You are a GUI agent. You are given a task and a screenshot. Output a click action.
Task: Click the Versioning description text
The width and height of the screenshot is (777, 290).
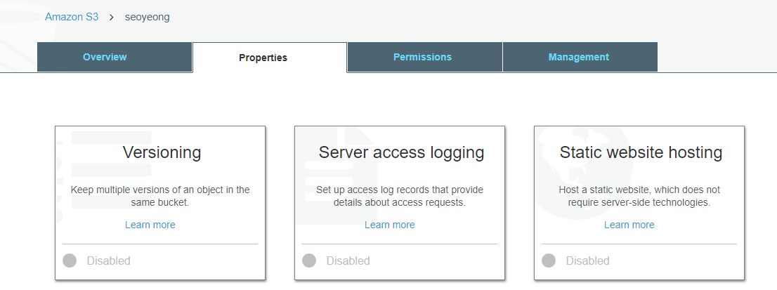pos(160,196)
